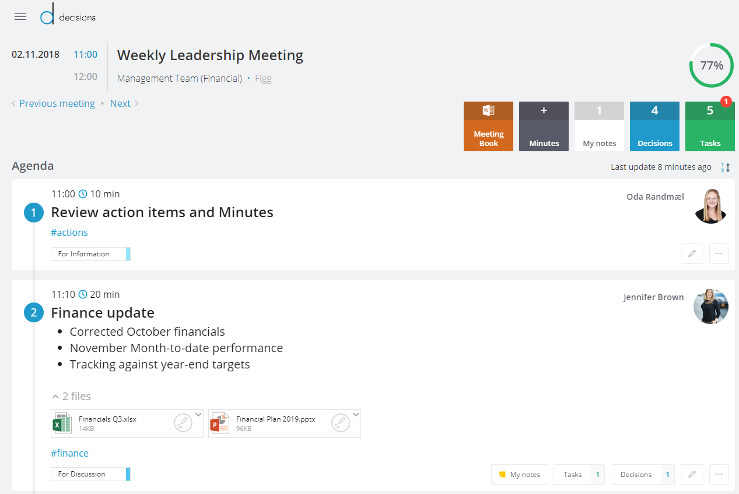Open more options for Review action items
The height and width of the screenshot is (494, 739).
[719, 254]
